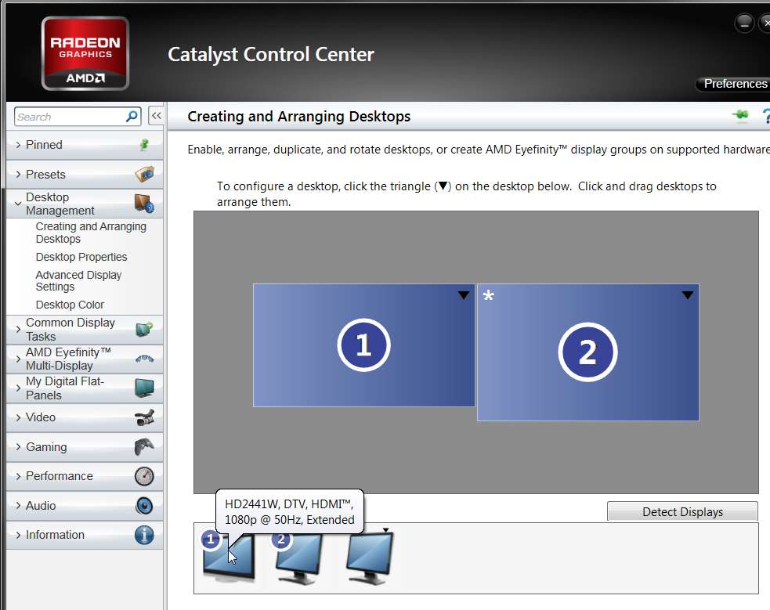The height and width of the screenshot is (610, 770).
Task: Click the Video camera icon
Action: (x=144, y=417)
